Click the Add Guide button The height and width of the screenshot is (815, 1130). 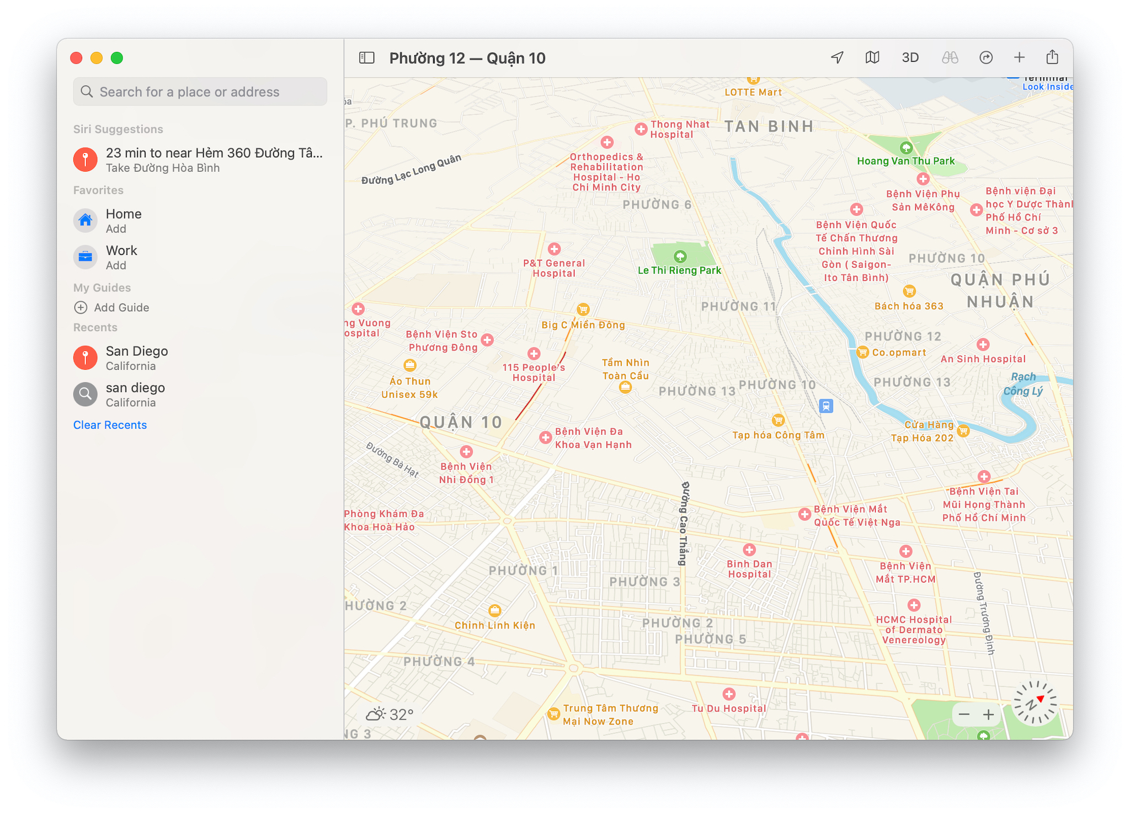pyautogui.click(x=111, y=307)
